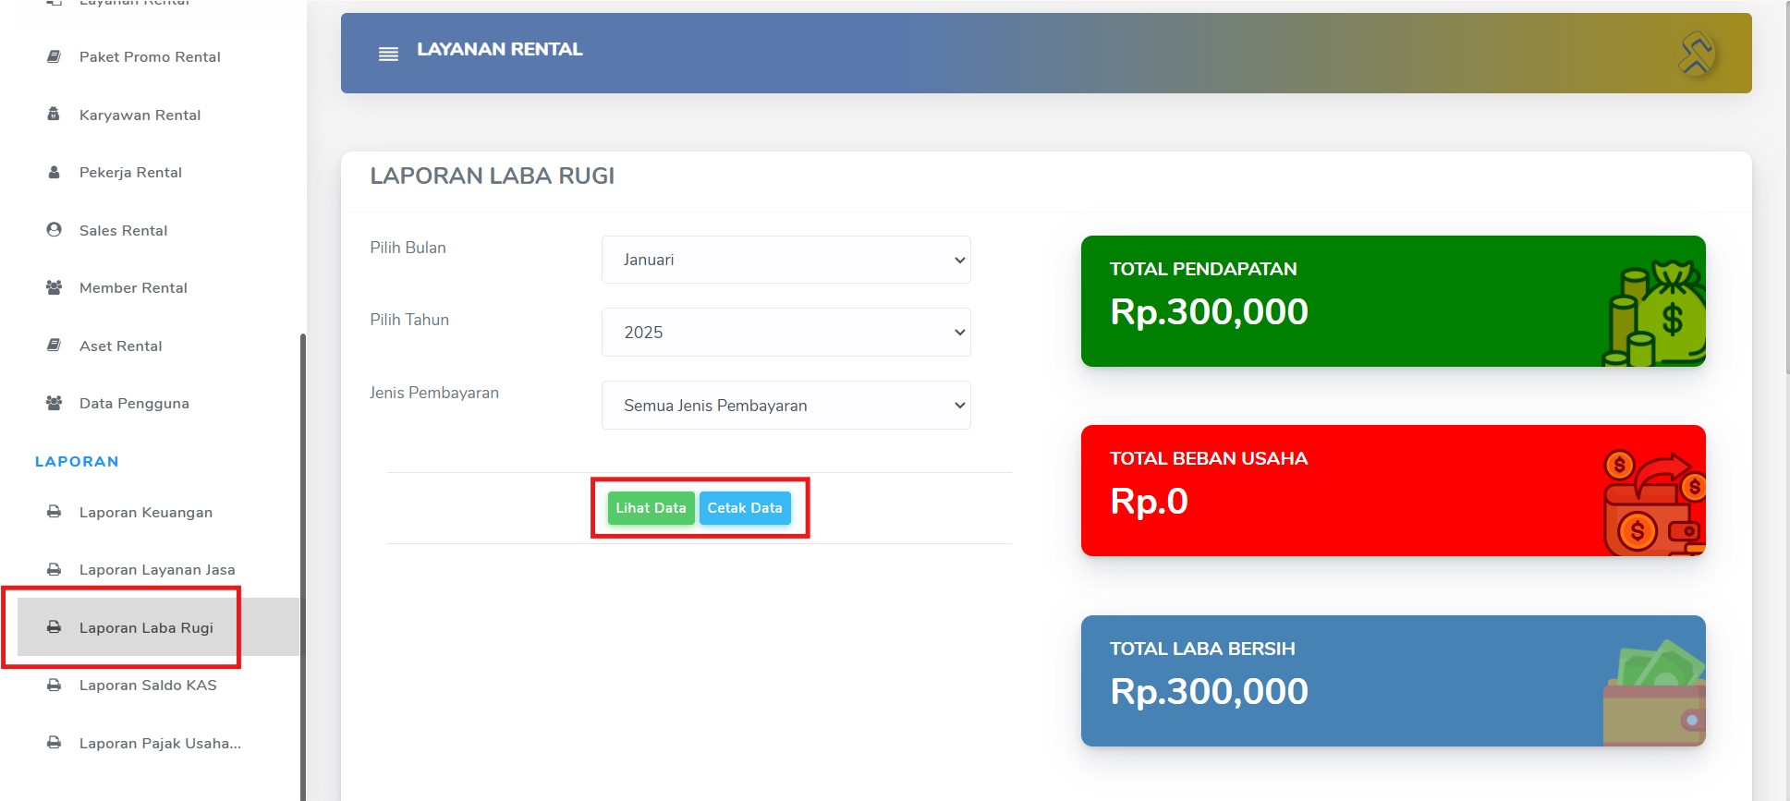Click the blue Total Laba Bersih card
The height and width of the screenshot is (801, 1790).
[x=1394, y=681]
